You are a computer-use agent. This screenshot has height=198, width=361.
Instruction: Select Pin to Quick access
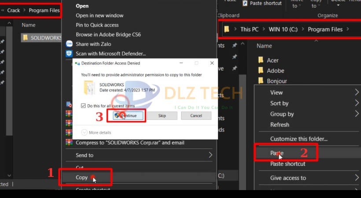tap(97, 25)
